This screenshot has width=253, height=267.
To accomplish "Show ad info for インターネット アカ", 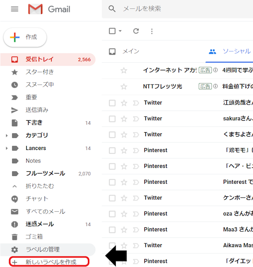I will point(216,70).
